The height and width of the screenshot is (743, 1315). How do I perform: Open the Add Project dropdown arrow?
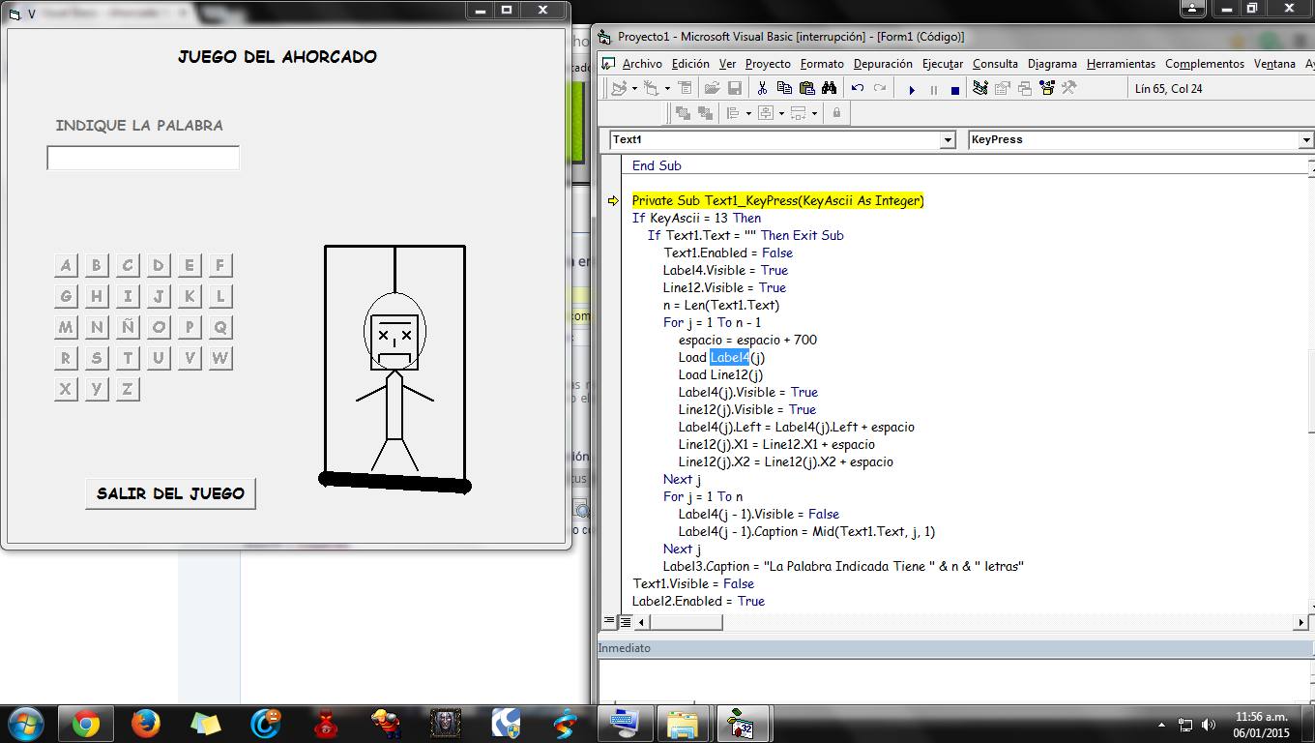tap(634, 88)
